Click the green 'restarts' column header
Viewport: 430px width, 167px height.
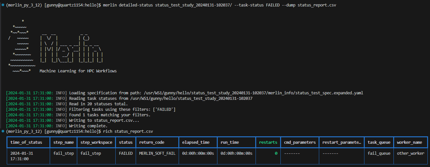point(268,142)
